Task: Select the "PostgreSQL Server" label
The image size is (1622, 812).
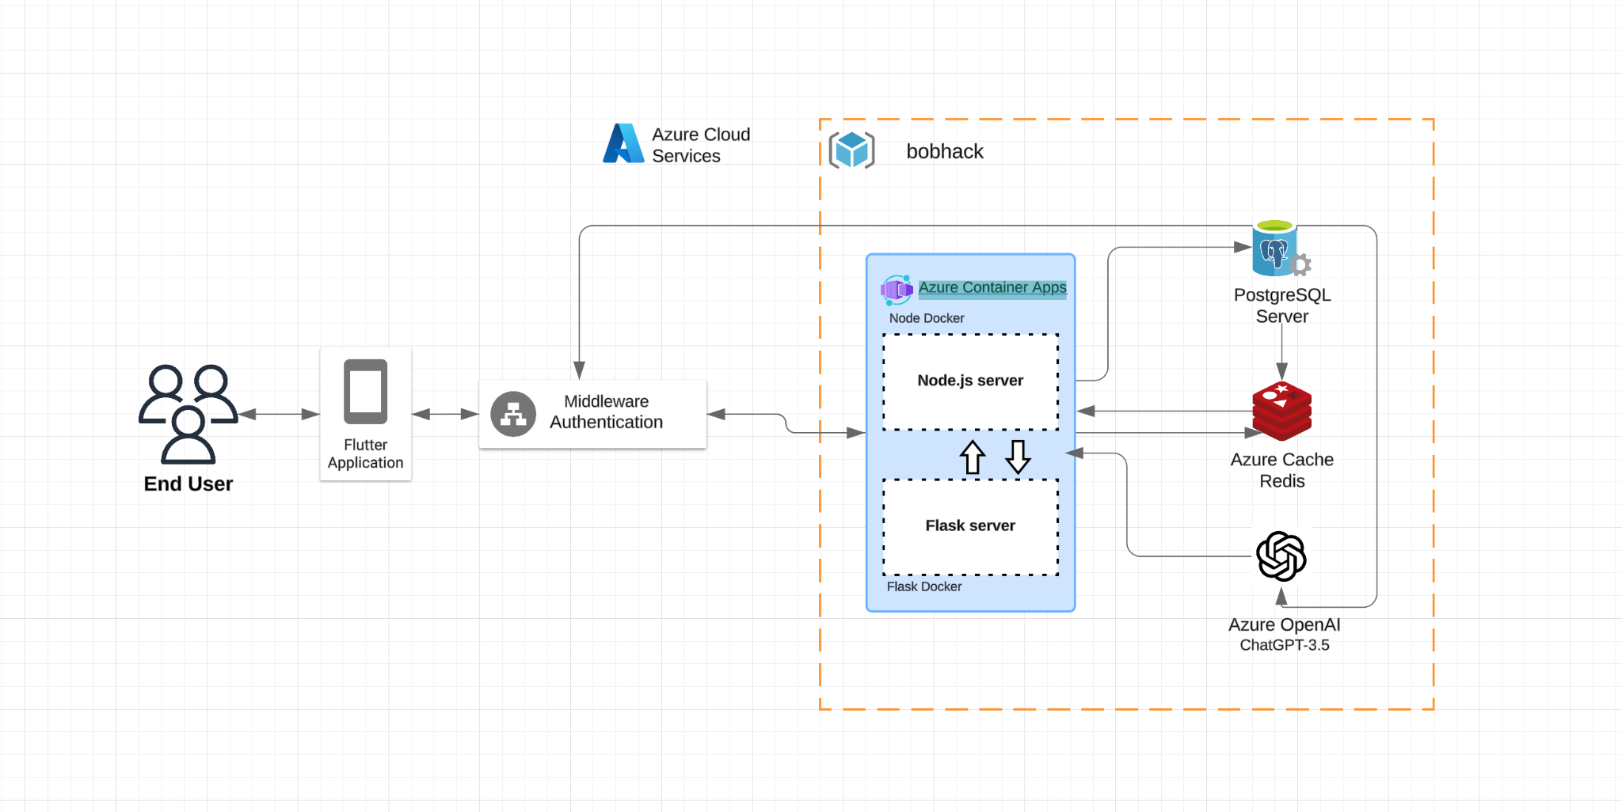Action: [1282, 305]
